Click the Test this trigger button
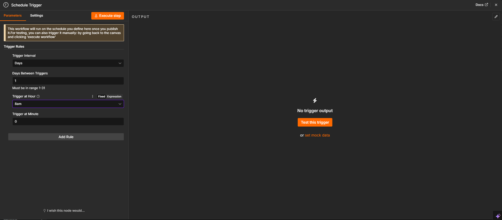This screenshot has width=502, height=220. (x=315, y=123)
